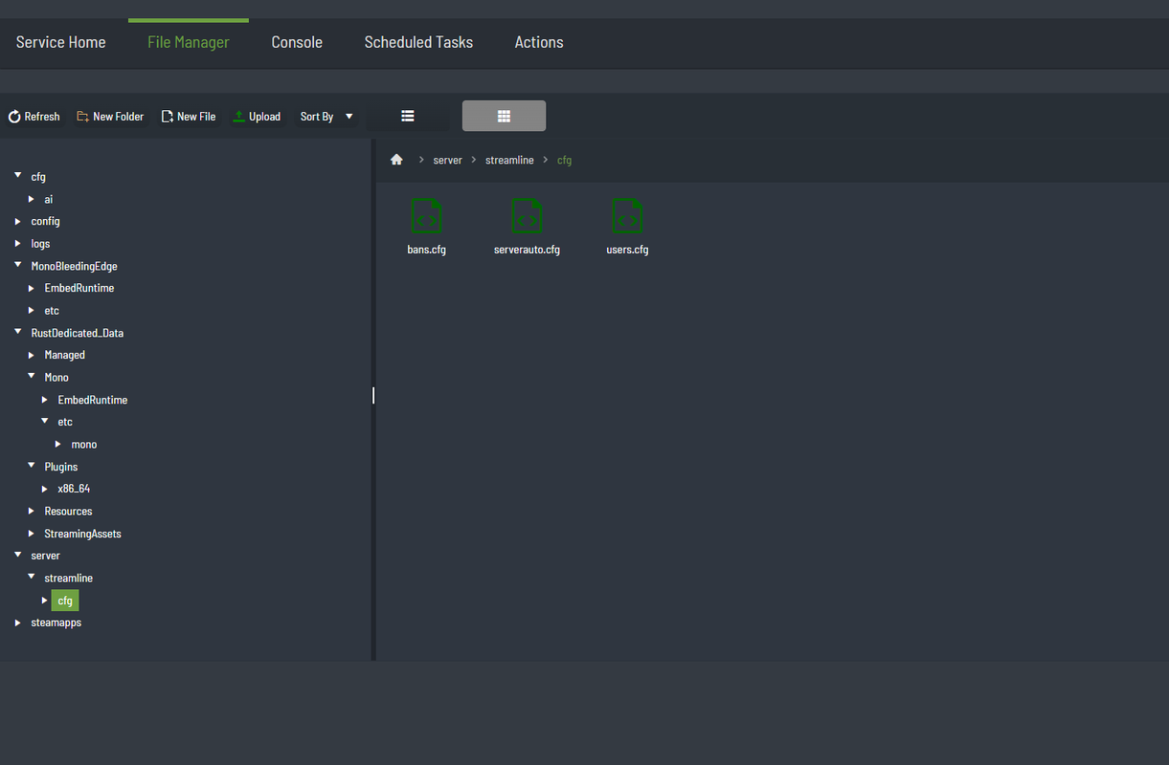
Task: Select the ai folder in tree
Action: pyautogui.click(x=49, y=199)
